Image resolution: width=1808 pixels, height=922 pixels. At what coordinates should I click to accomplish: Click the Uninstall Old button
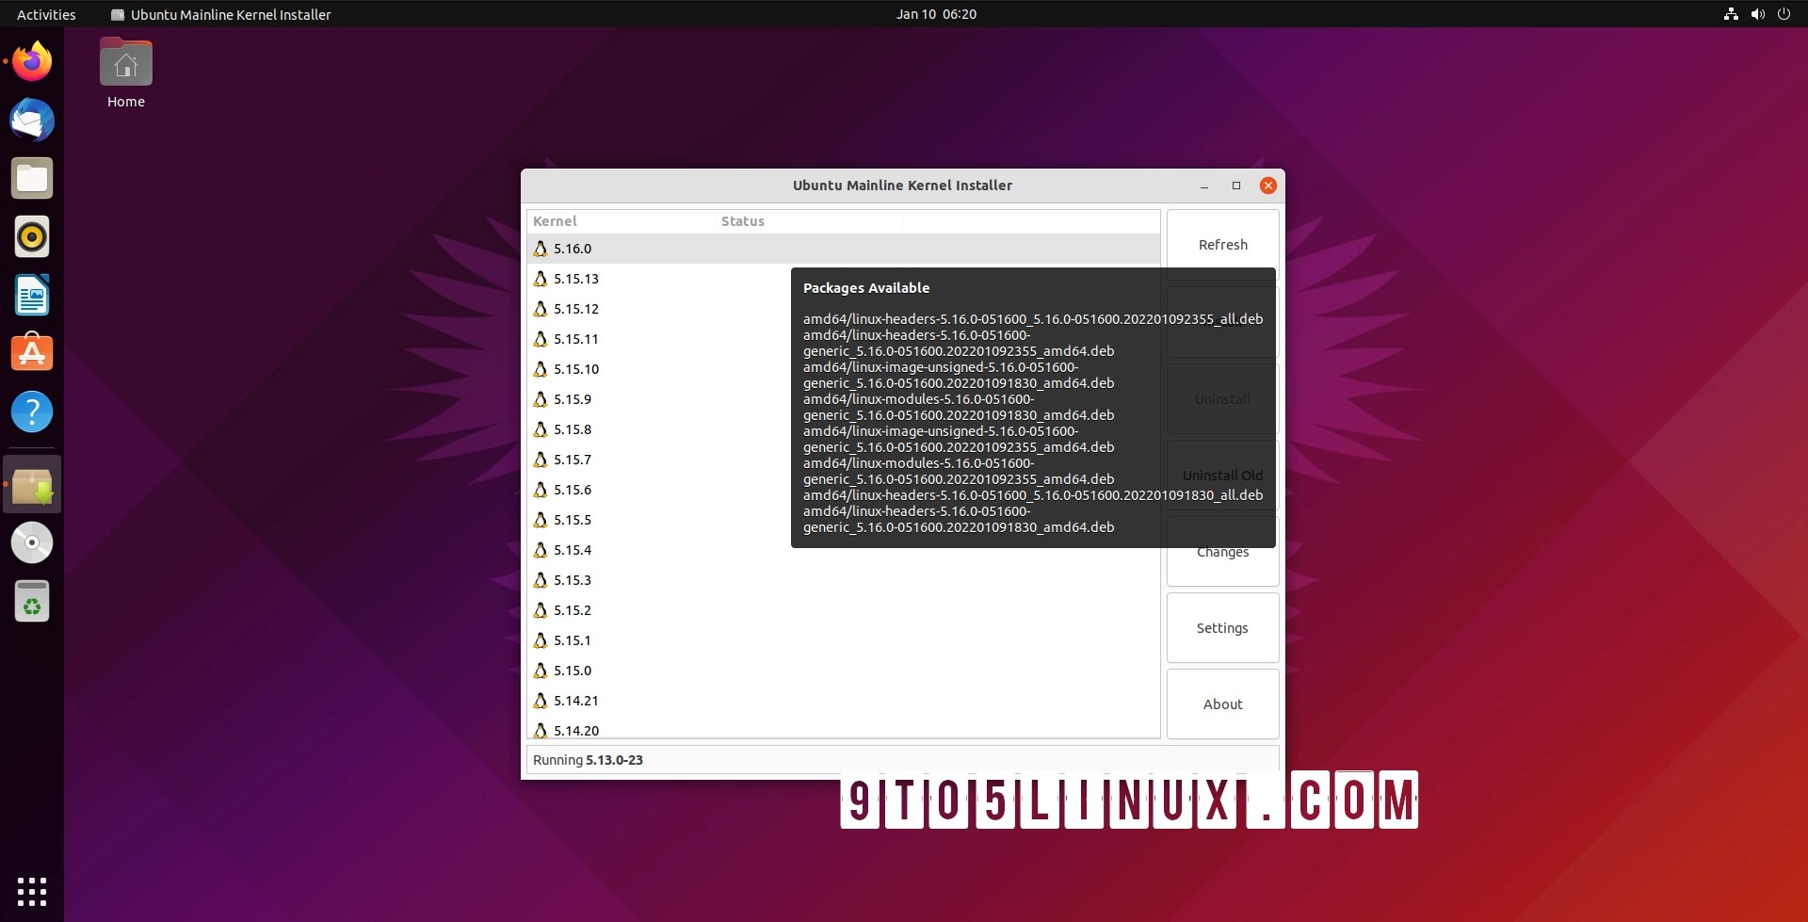(x=1222, y=476)
